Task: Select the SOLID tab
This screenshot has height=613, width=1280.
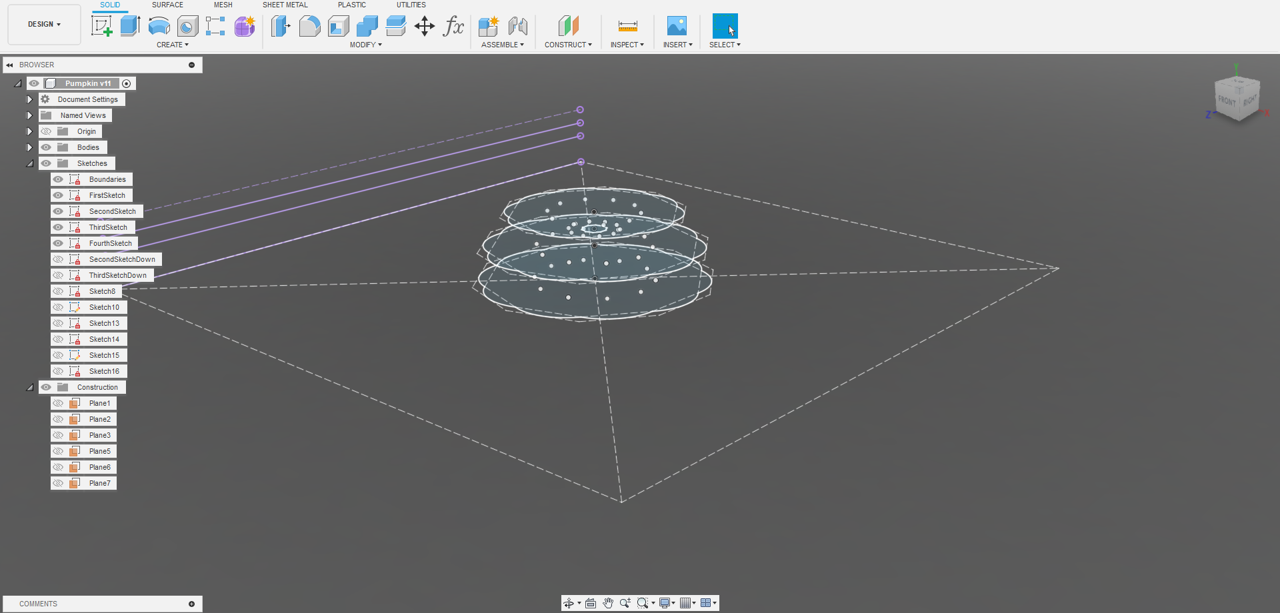Action: pyautogui.click(x=110, y=5)
